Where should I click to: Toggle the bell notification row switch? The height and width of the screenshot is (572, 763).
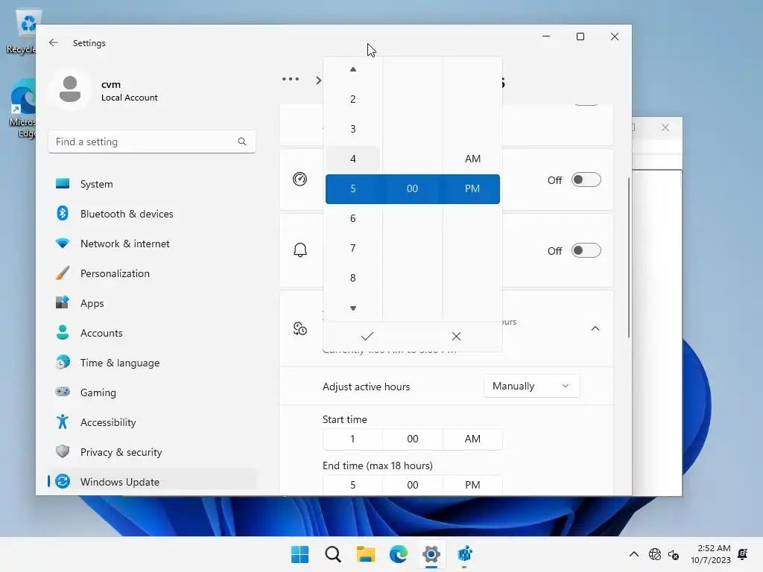[x=586, y=250]
